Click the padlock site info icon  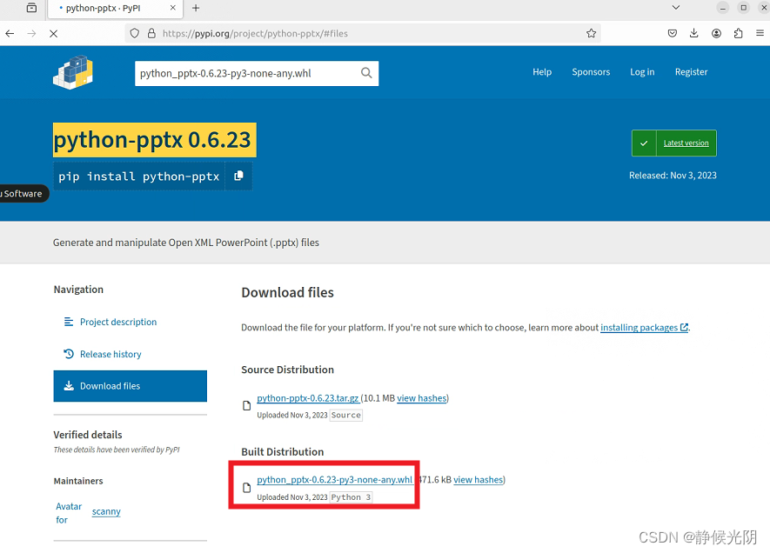(x=151, y=33)
